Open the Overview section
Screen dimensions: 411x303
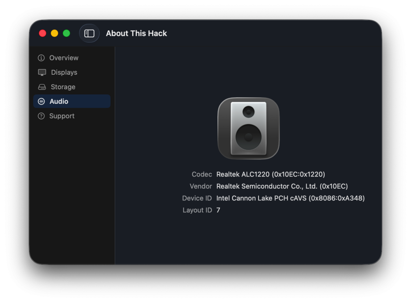point(72,57)
